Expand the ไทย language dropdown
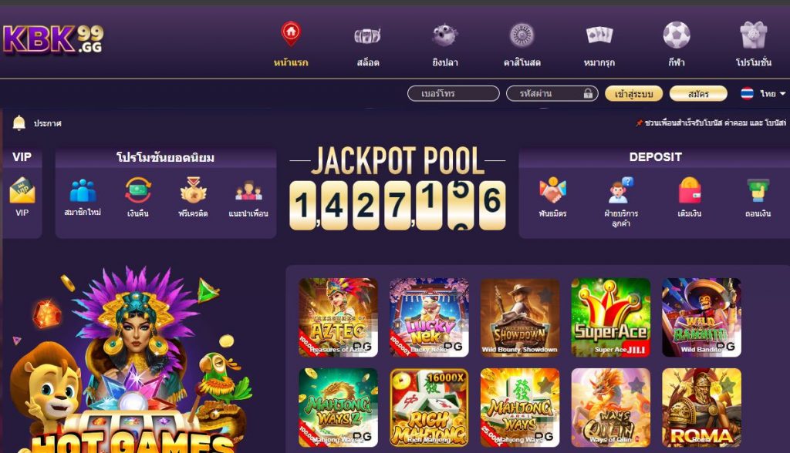Viewport: 790px width, 453px height. tap(763, 94)
